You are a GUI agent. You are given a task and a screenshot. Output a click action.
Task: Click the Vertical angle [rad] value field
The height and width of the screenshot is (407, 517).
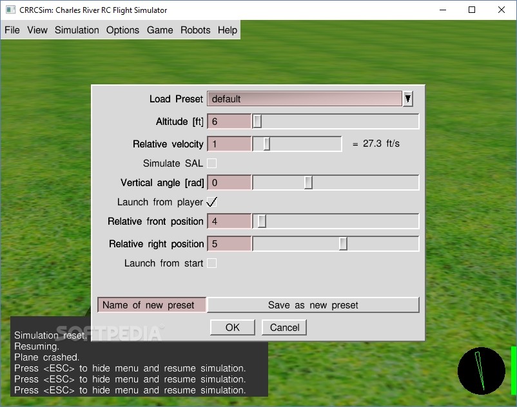(x=229, y=183)
